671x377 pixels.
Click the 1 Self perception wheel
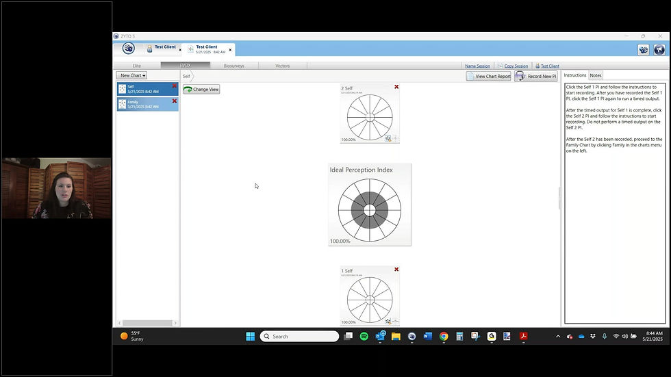[x=370, y=300]
